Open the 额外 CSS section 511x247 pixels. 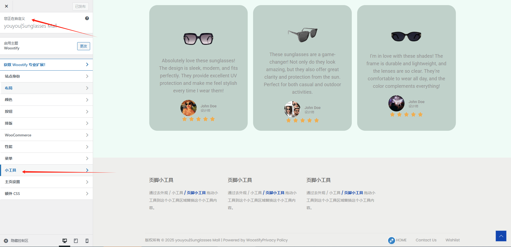(x=46, y=194)
